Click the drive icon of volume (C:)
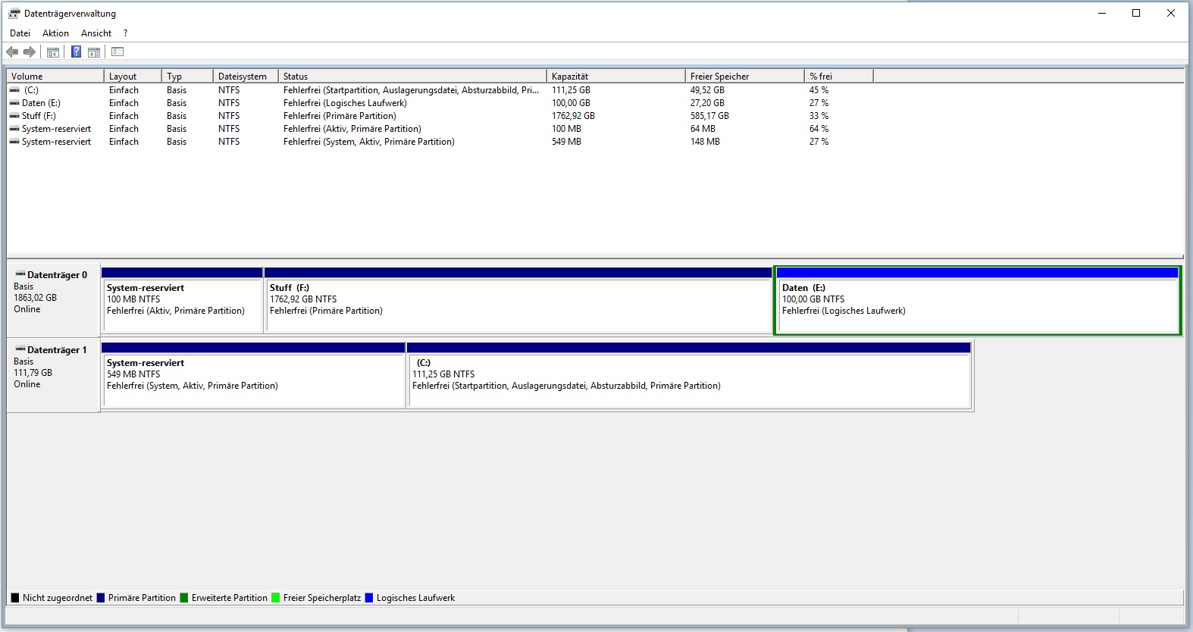Image resolution: width=1193 pixels, height=632 pixels. (14, 90)
